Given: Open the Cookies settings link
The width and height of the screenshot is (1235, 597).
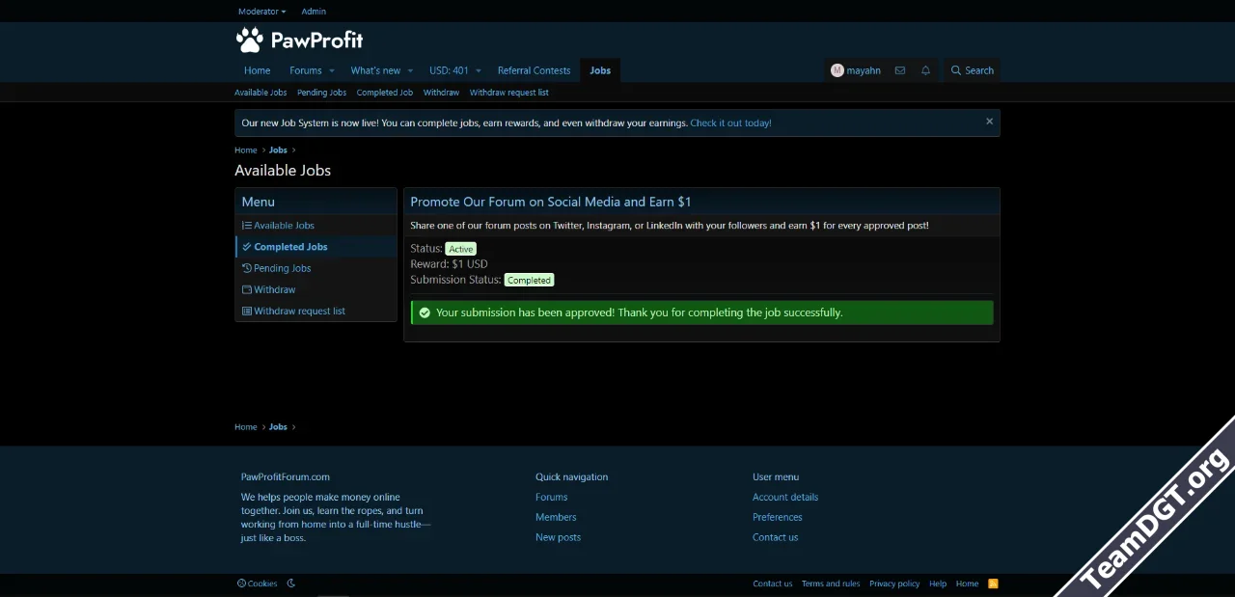Looking at the screenshot, I should tap(257, 583).
